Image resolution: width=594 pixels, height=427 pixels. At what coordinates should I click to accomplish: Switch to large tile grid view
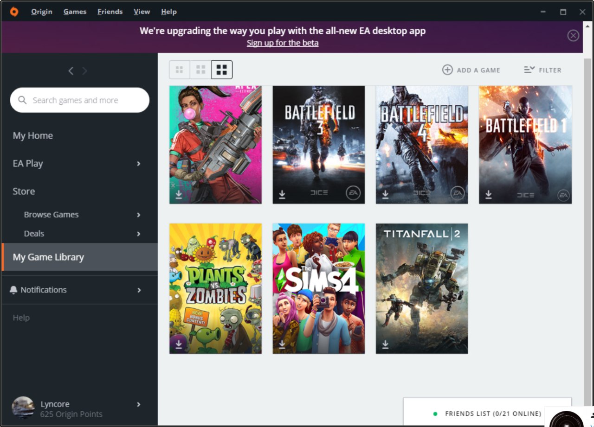[222, 70]
